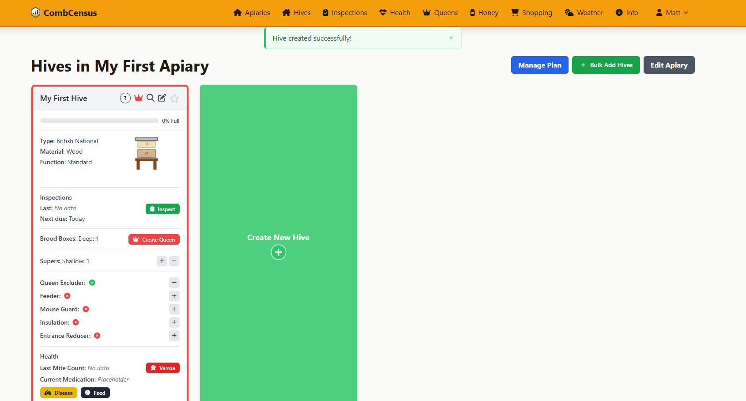Start an inspection with the Inspect button
746x401 pixels.
coord(162,209)
